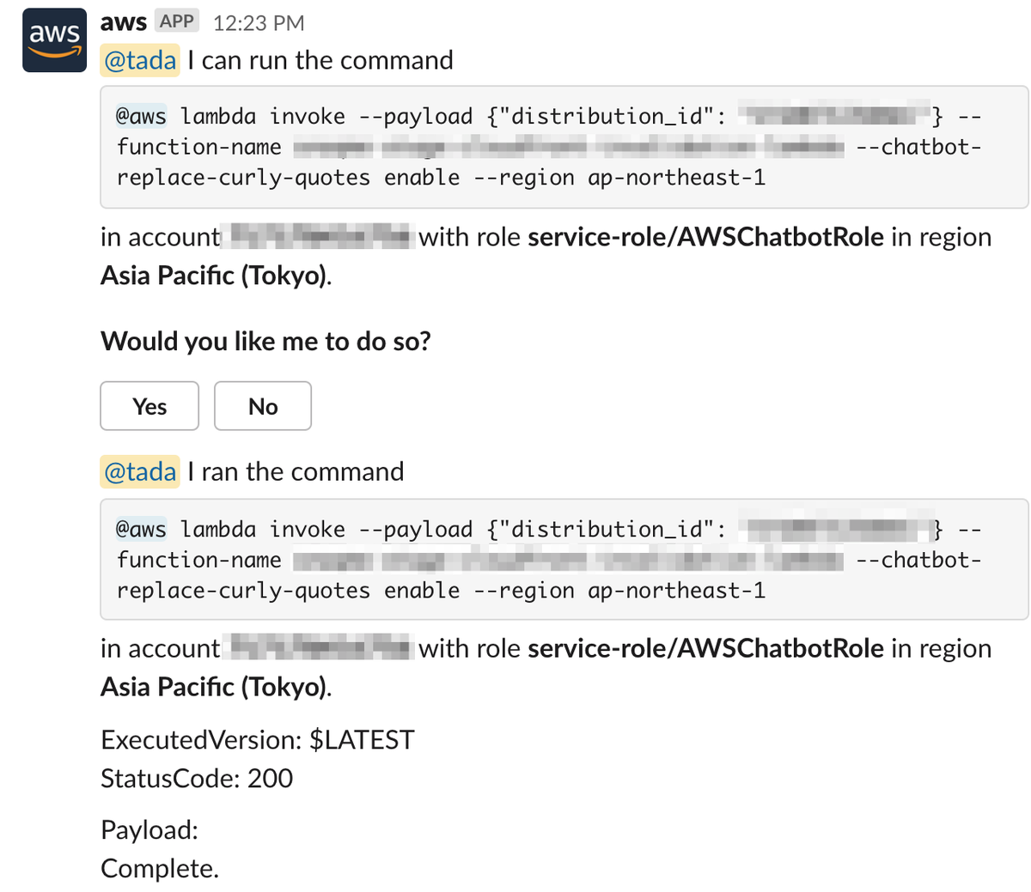Click the ExecutedVersion: $LATEST line
This screenshot has height=892, width=1031.
coord(258,739)
